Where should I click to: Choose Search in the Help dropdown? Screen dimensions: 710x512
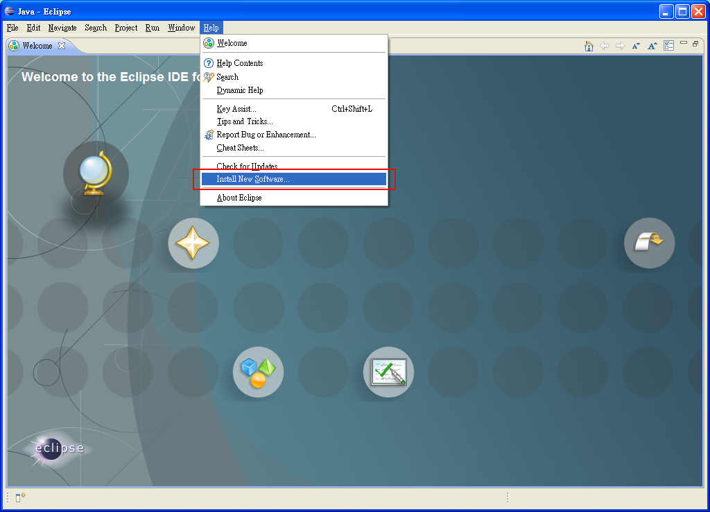point(294,77)
